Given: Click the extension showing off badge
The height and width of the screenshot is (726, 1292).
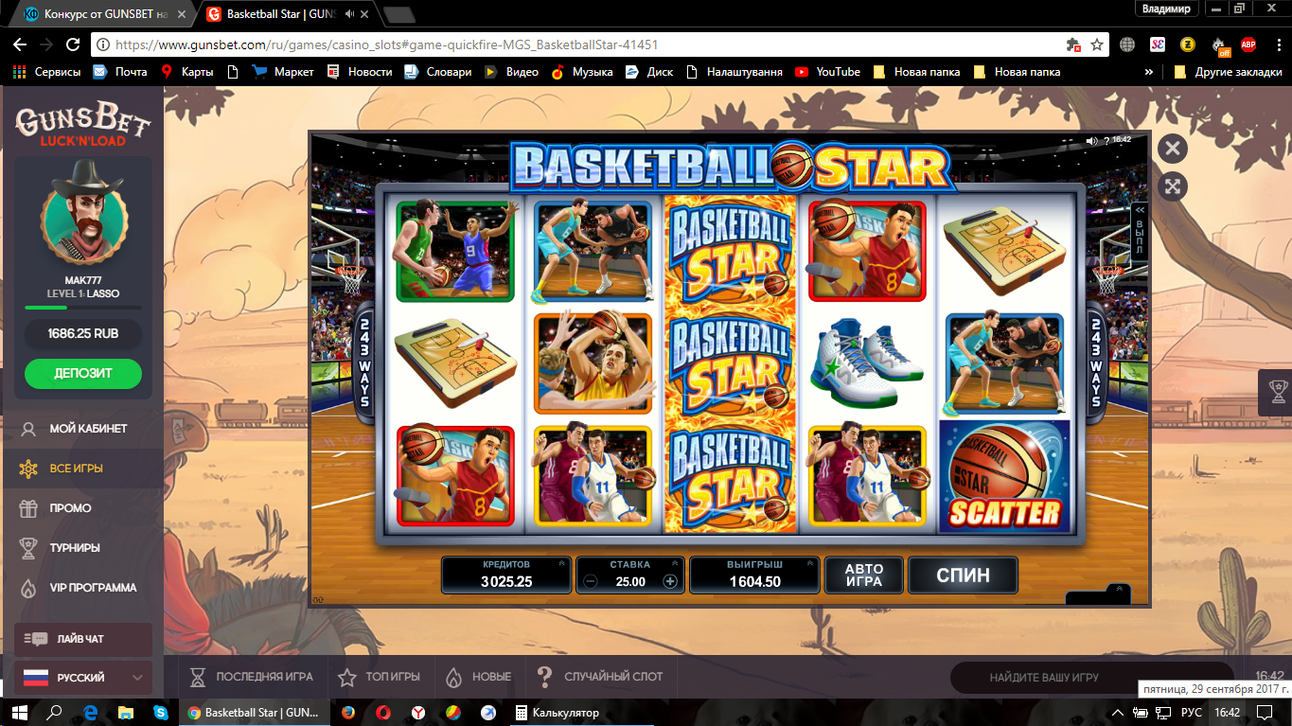Looking at the screenshot, I should [x=1220, y=45].
